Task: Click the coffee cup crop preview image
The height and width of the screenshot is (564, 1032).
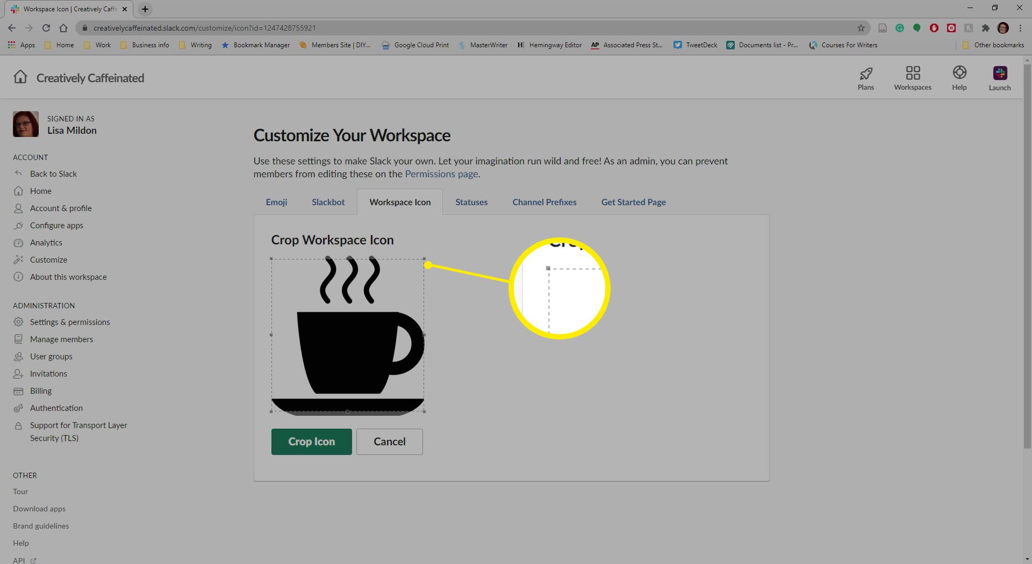Action: (x=347, y=336)
